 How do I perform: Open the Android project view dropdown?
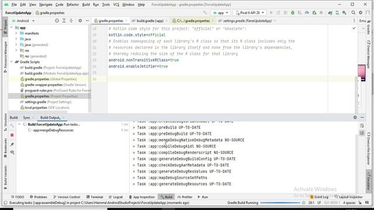23,21
